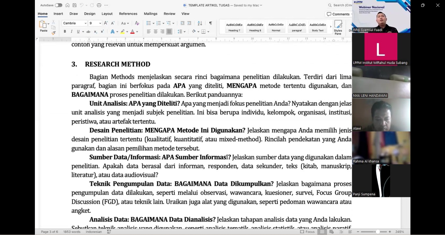Apply the Normal style
Image resolution: width=445 pixels, height=235 pixels.
pos(276,27)
